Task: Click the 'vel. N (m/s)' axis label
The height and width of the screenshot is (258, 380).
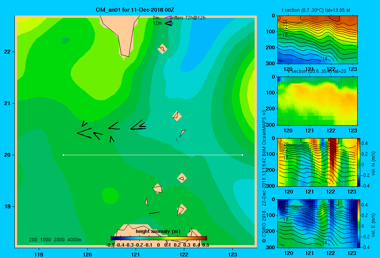Action: (x=373, y=164)
